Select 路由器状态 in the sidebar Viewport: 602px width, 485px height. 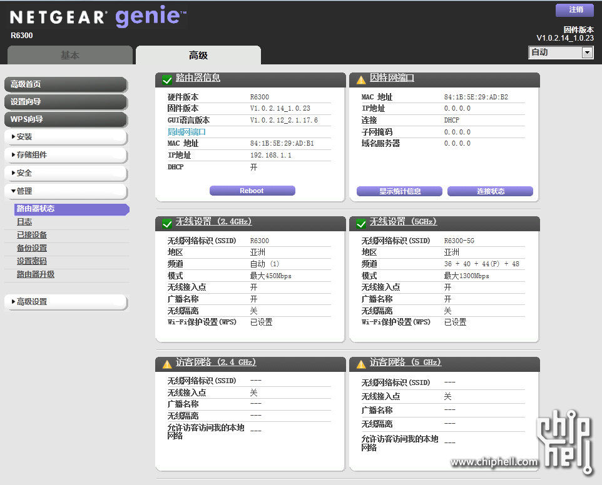[72, 209]
